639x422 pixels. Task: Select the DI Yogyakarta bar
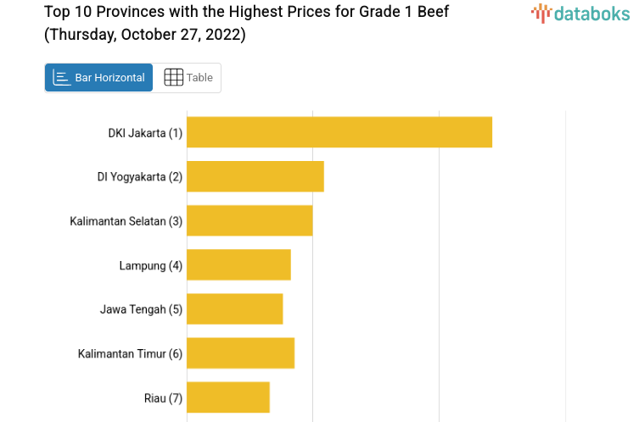[255, 176]
